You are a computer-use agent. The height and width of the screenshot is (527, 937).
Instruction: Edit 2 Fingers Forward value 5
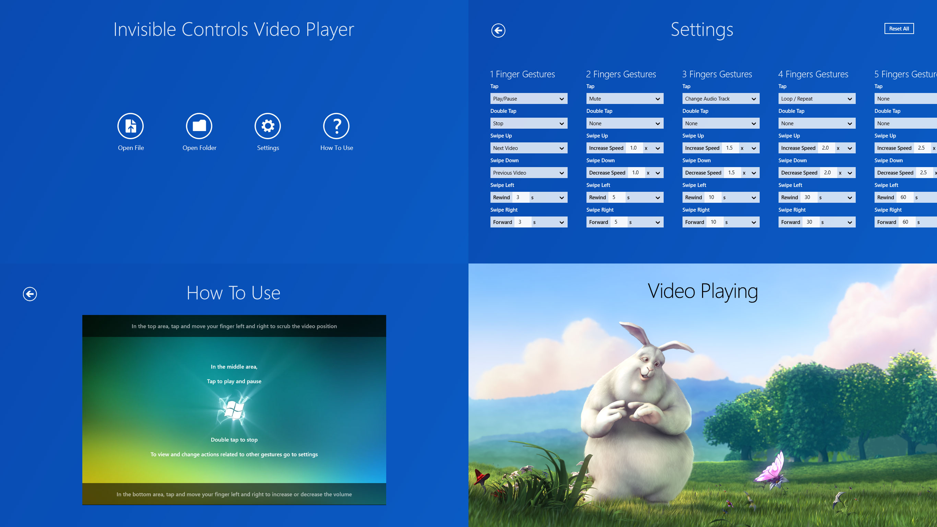[618, 222]
